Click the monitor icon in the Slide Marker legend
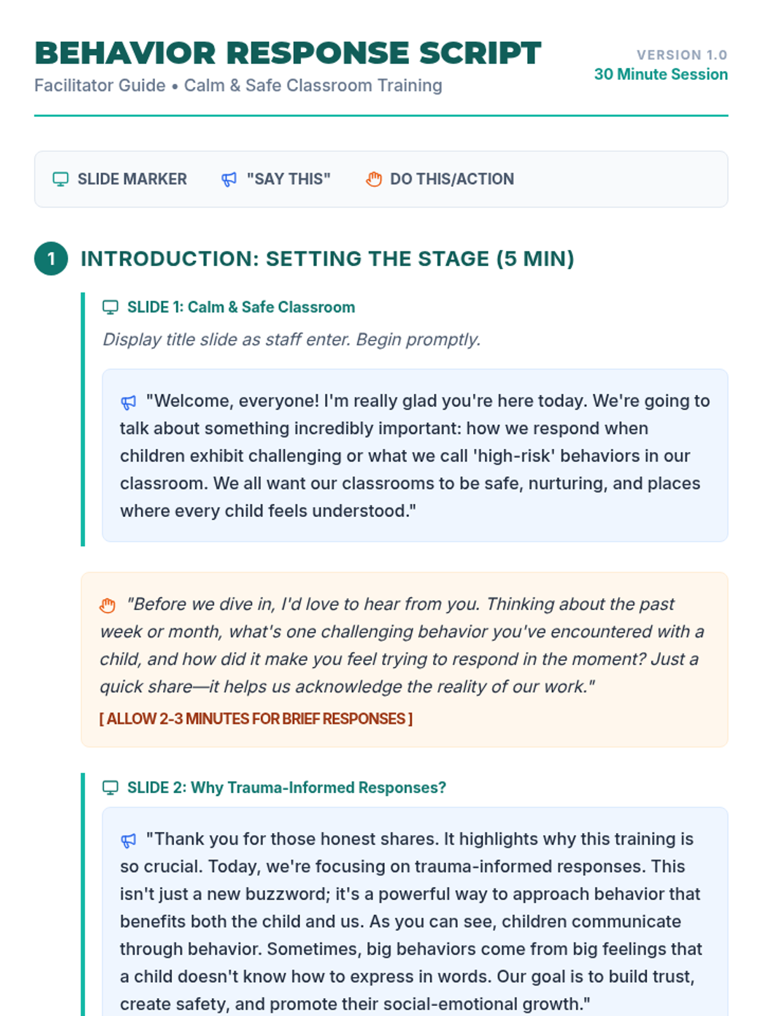762x1016 pixels. point(60,179)
